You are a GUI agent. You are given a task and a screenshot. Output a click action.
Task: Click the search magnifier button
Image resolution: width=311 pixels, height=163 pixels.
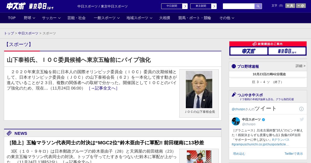pyautogui.click(x=258, y=6)
